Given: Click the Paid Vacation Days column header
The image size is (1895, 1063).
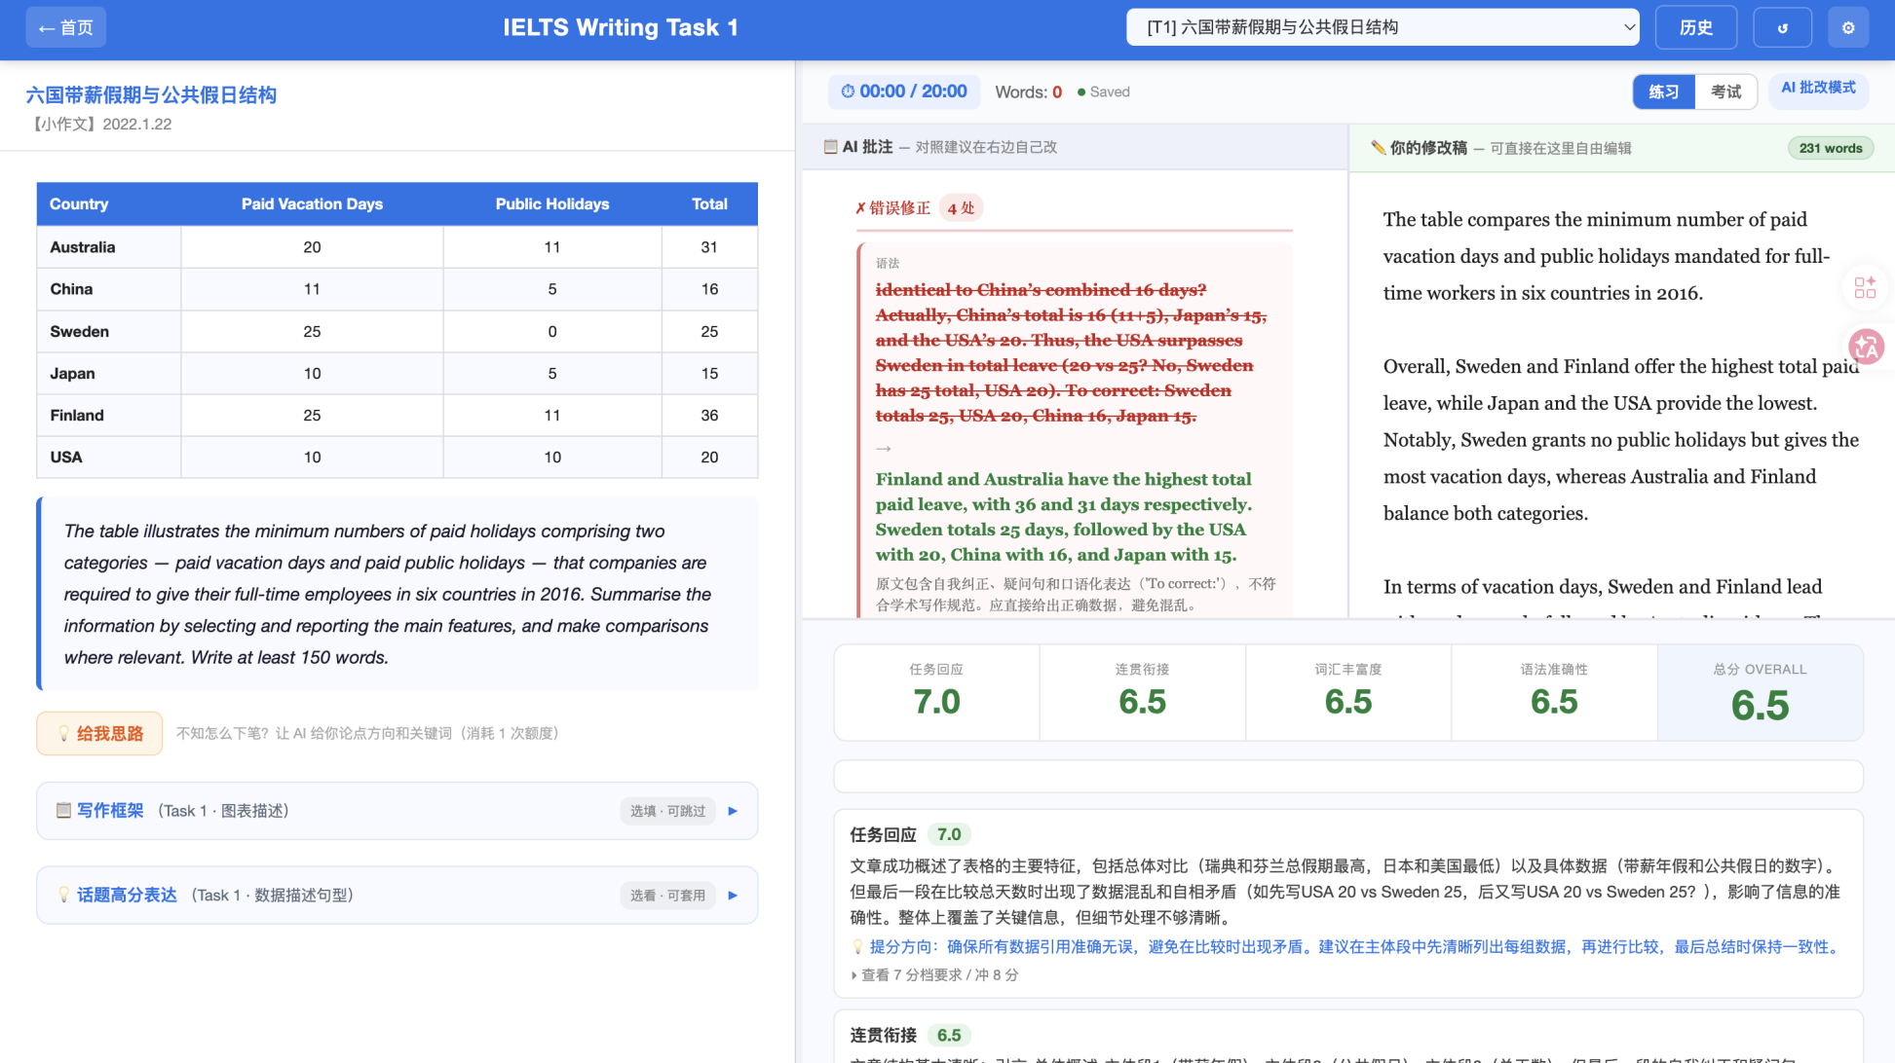Looking at the screenshot, I should [x=312, y=204].
